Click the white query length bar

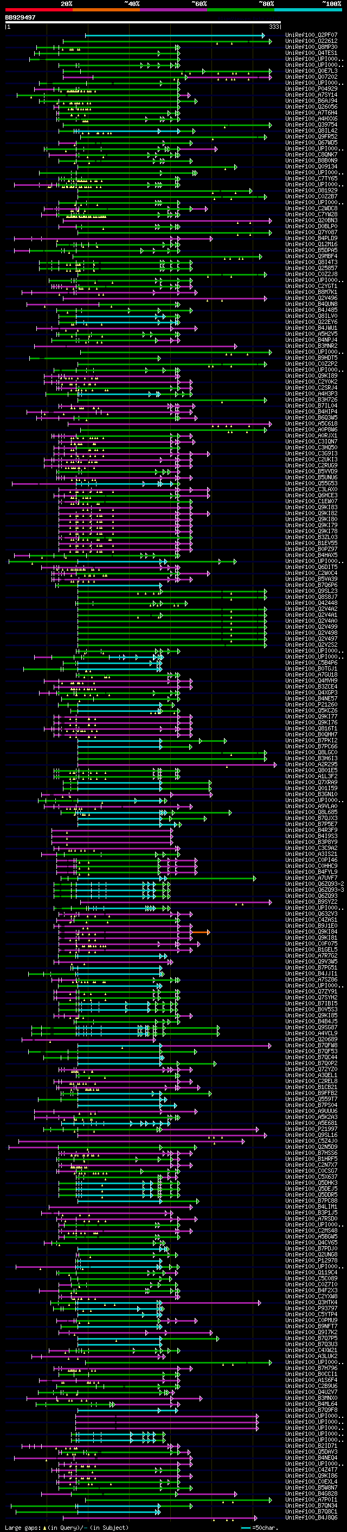(143, 23)
